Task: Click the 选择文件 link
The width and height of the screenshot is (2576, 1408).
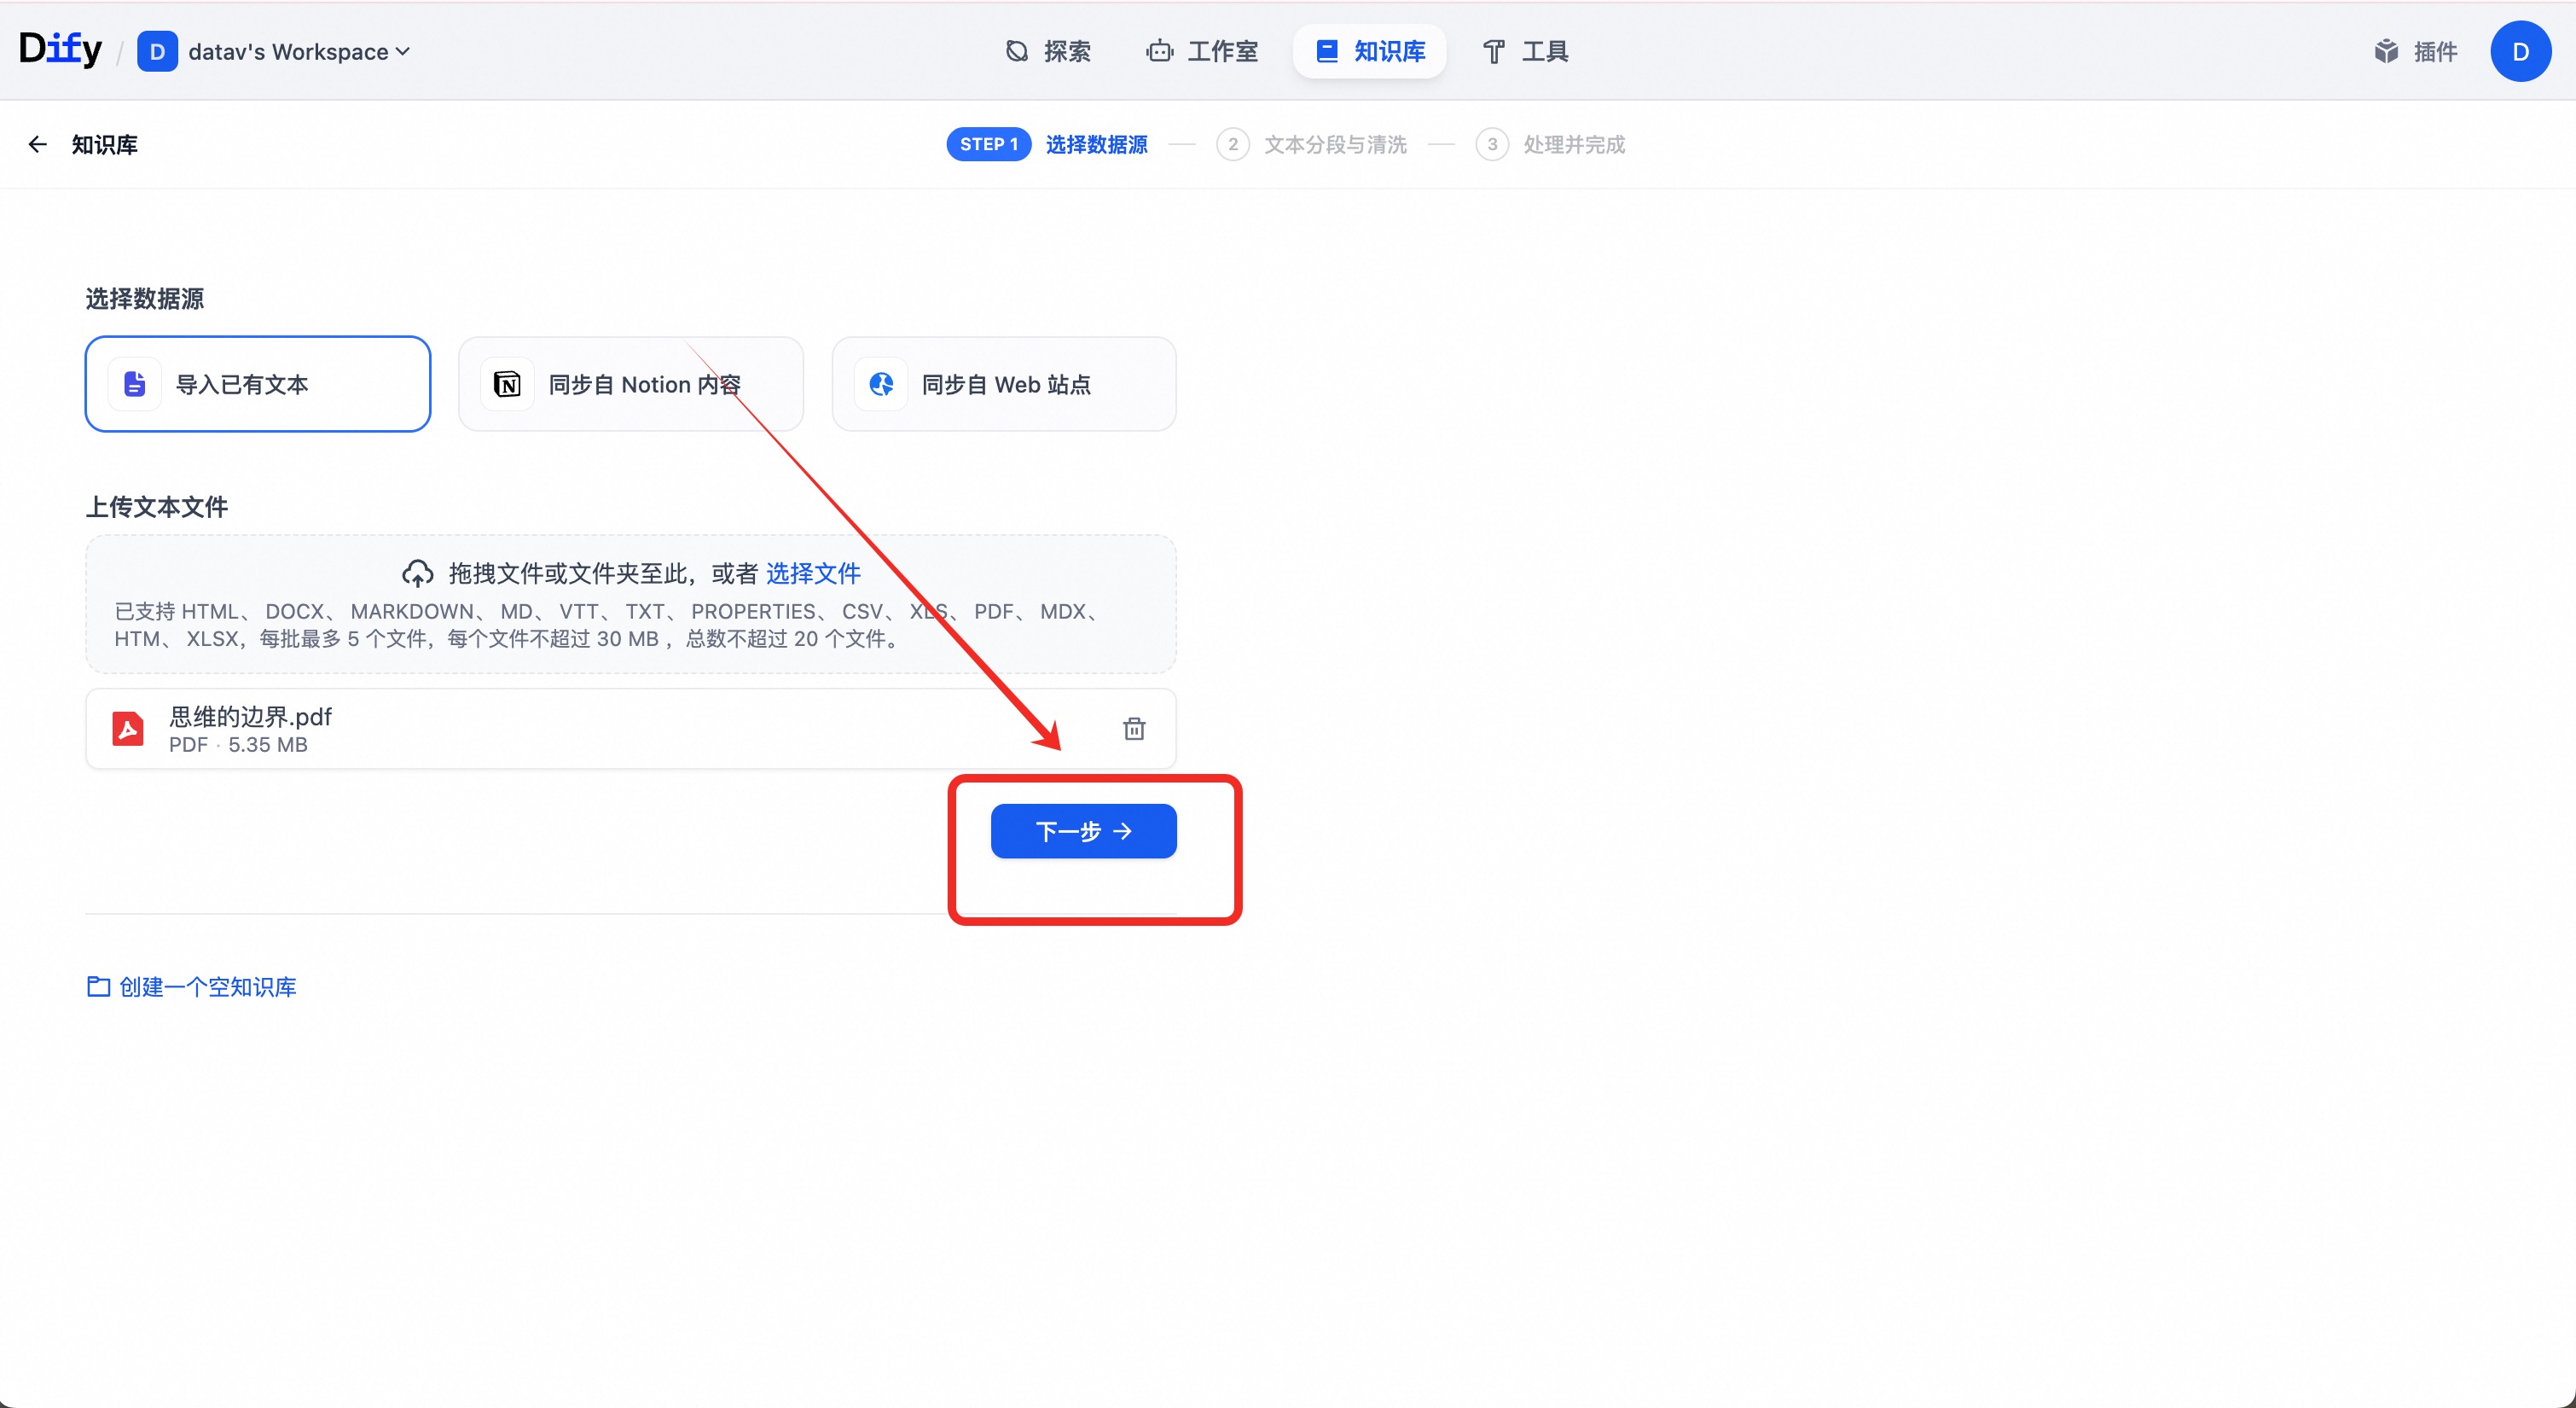Action: [812, 573]
